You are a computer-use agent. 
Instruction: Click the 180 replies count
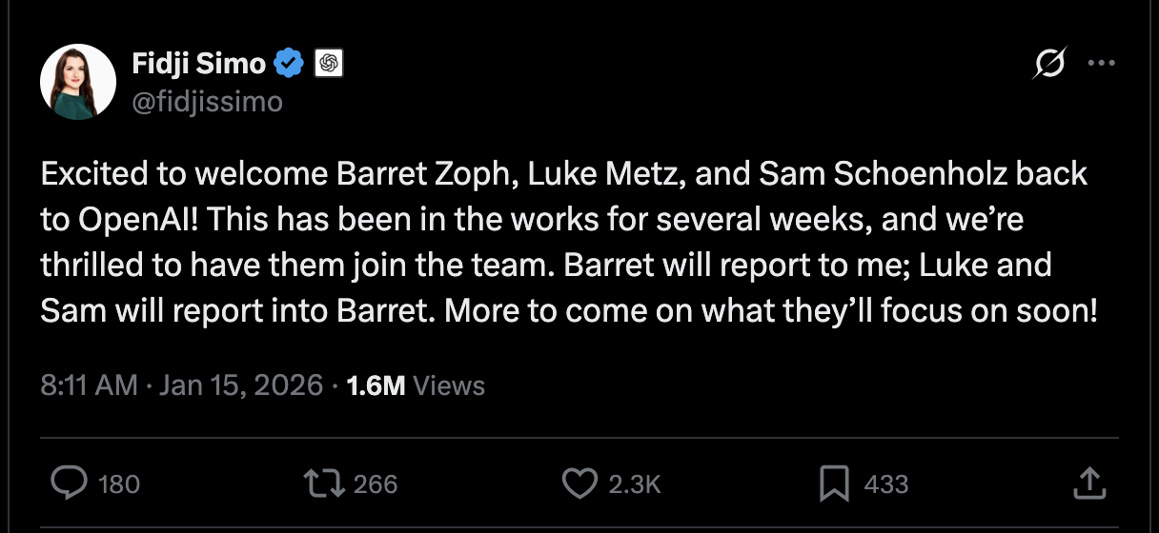pos(119,484)
